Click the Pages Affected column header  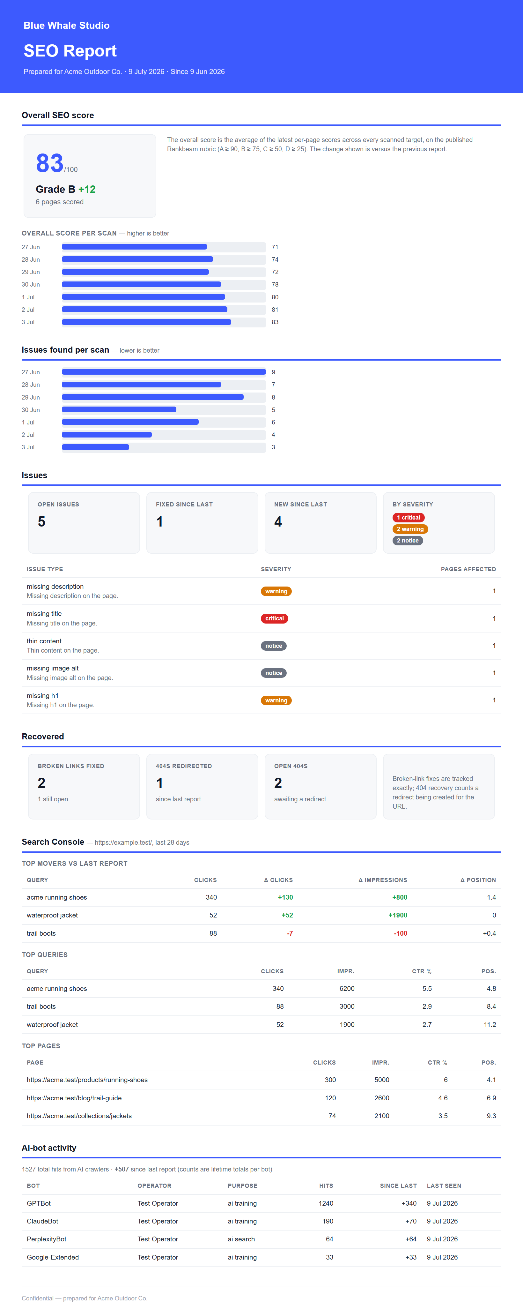coord(468,569)
